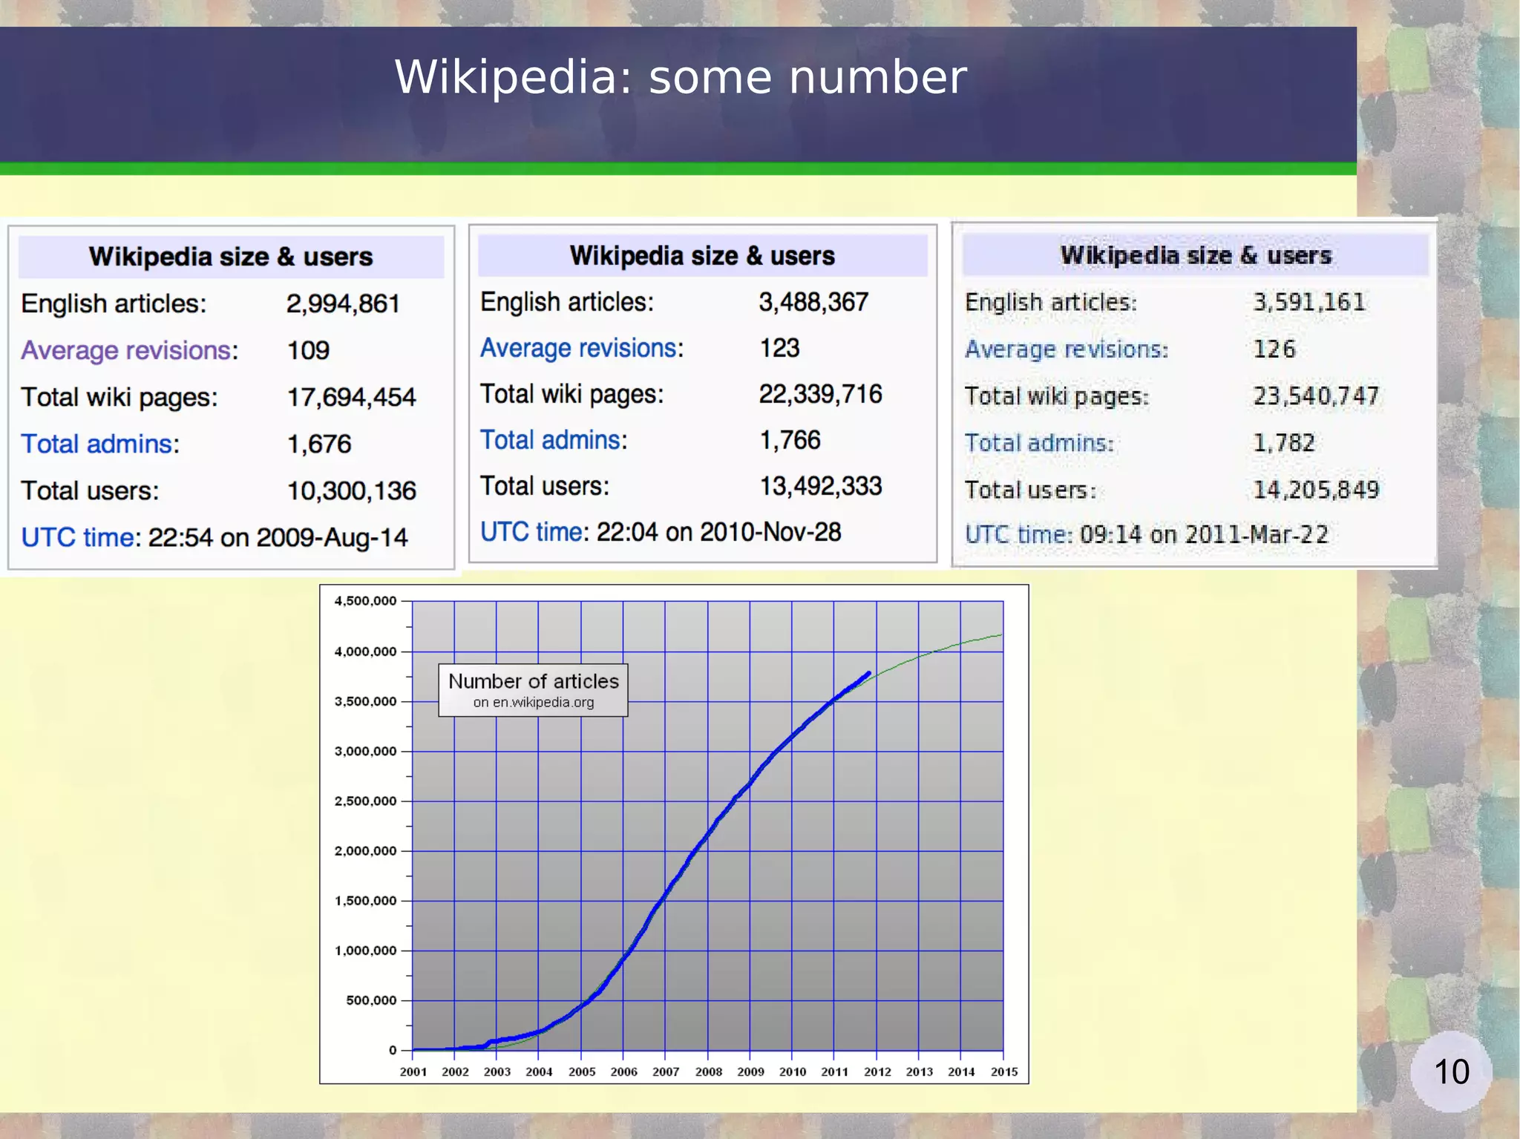Click the 2,000,000 y-axis label

(x=365, y=851)
